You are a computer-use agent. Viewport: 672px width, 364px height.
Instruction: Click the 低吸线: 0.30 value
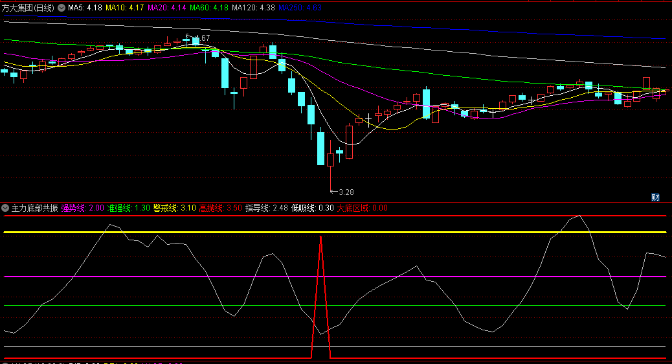click(313, 209)
